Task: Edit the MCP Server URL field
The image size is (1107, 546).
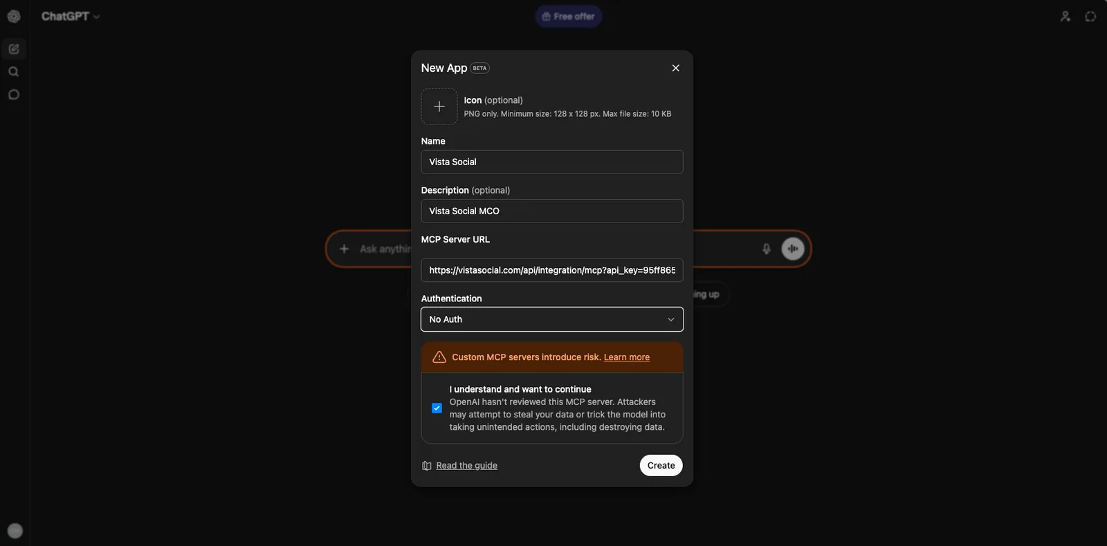Action: 551,270
